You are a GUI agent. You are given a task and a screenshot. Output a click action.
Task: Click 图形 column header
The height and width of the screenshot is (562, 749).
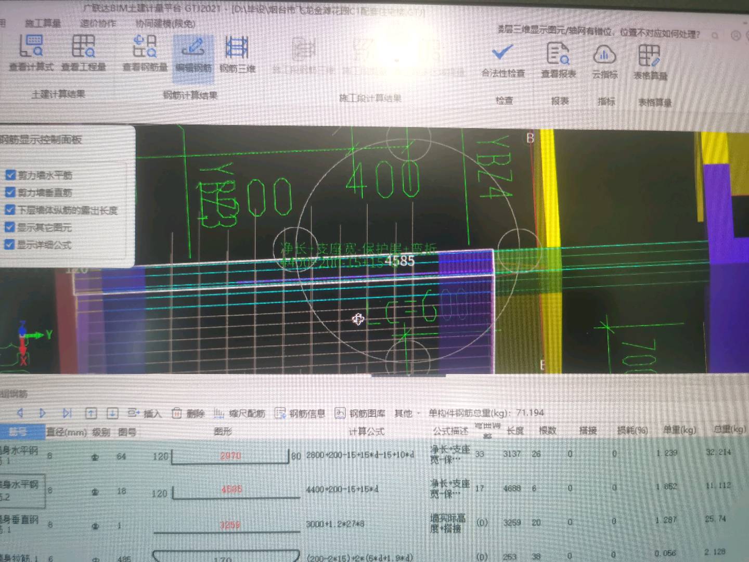pos(223,431)
